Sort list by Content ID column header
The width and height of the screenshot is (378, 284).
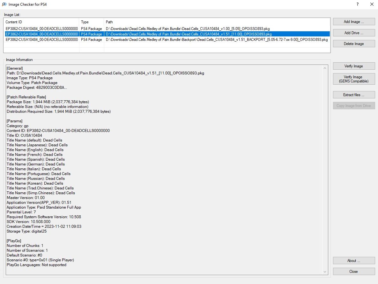point(41,22)
